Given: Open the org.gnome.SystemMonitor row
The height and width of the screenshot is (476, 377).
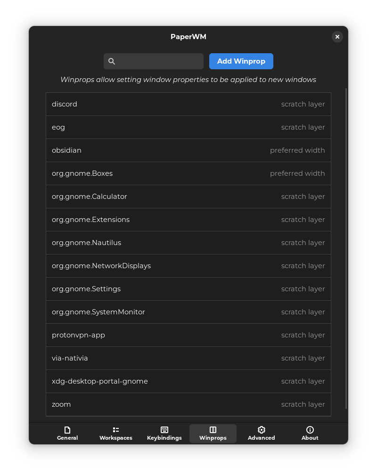Looking at the screenshot, I should pyautogui.click(x=188, y=312).
